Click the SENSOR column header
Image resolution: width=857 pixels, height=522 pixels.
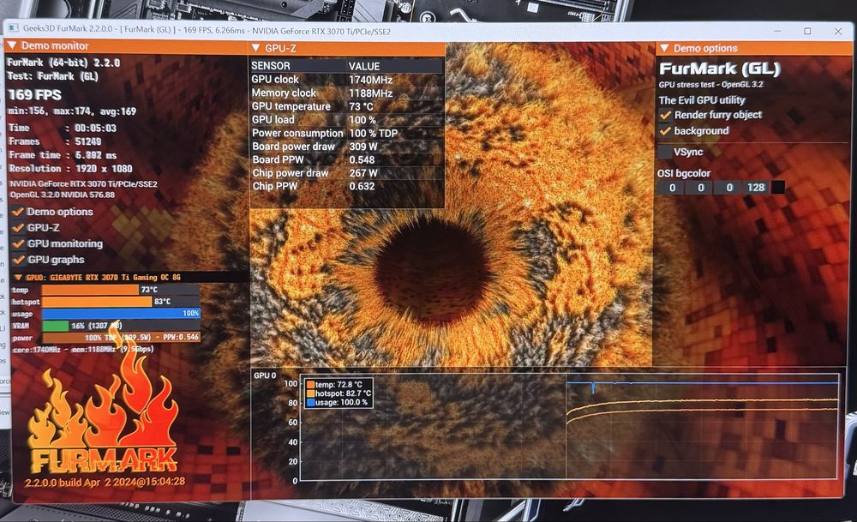[x=271, y=66]
